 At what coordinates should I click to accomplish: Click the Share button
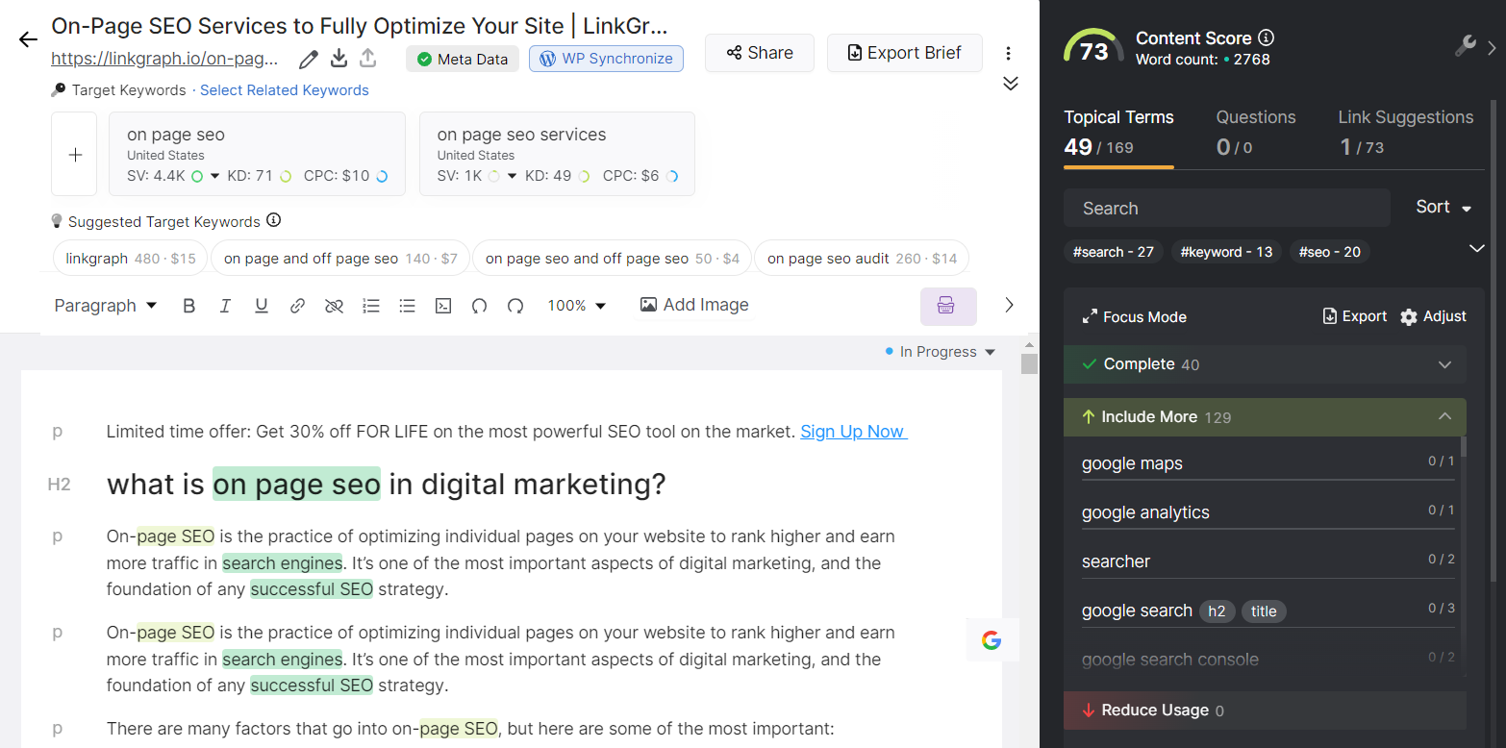click(x=760, y=53)
